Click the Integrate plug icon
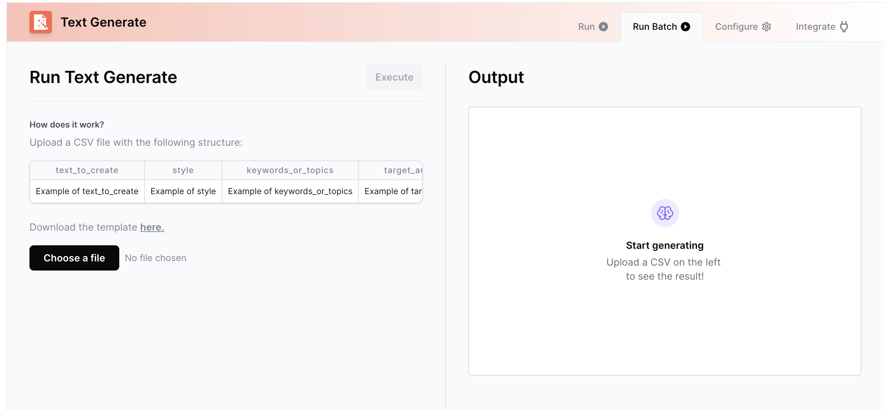 tap(844, 27)
